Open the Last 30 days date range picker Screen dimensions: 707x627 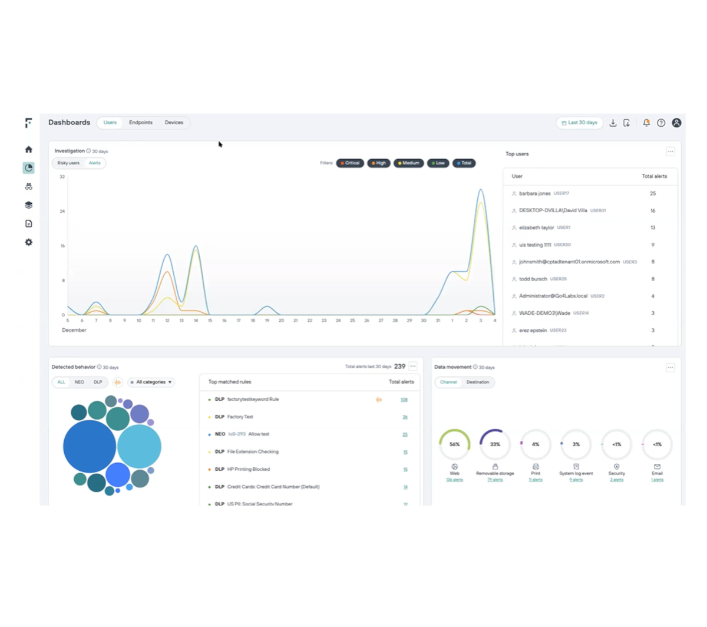point(580,123)
